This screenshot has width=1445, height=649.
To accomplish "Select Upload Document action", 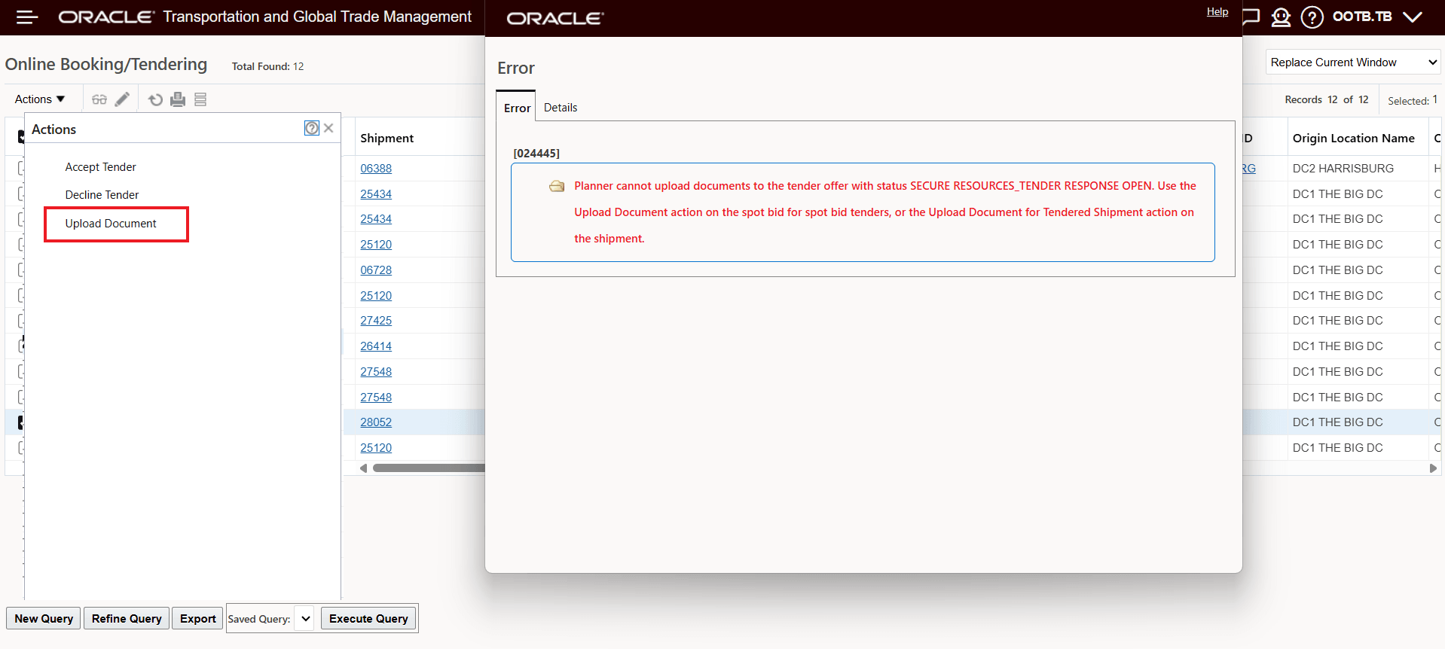I will point(111,224).
